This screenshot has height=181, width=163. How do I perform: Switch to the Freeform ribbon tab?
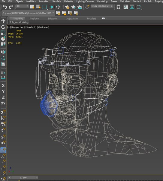34,19
